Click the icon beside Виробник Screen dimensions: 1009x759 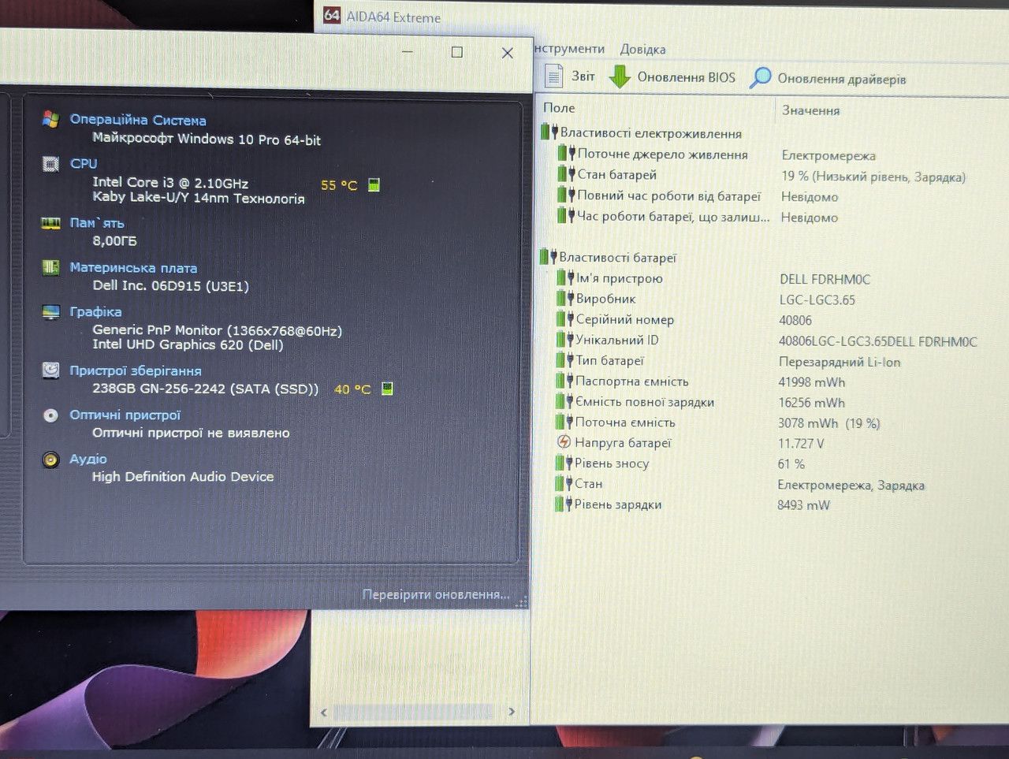pos(564,298)
